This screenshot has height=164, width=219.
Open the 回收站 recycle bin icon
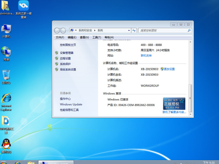click(x=6, y=75)
